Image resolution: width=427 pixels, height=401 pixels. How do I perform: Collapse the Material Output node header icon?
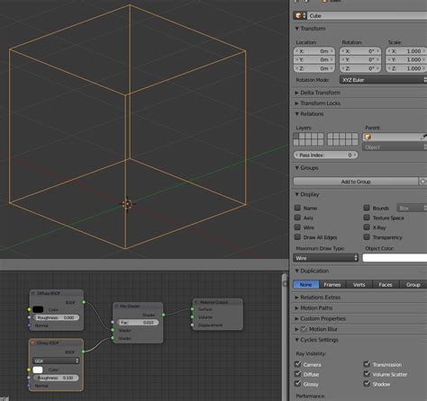(x=196, y=302)
